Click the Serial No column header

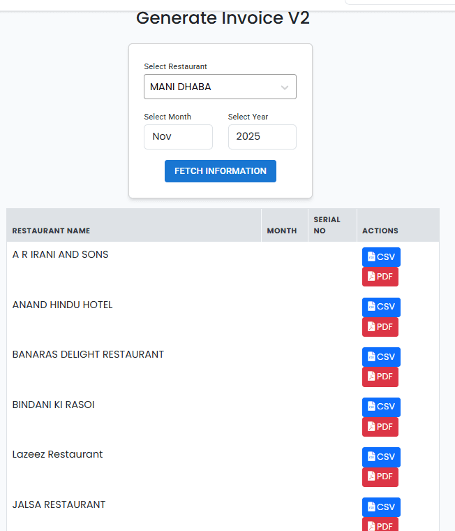[327, 225]
